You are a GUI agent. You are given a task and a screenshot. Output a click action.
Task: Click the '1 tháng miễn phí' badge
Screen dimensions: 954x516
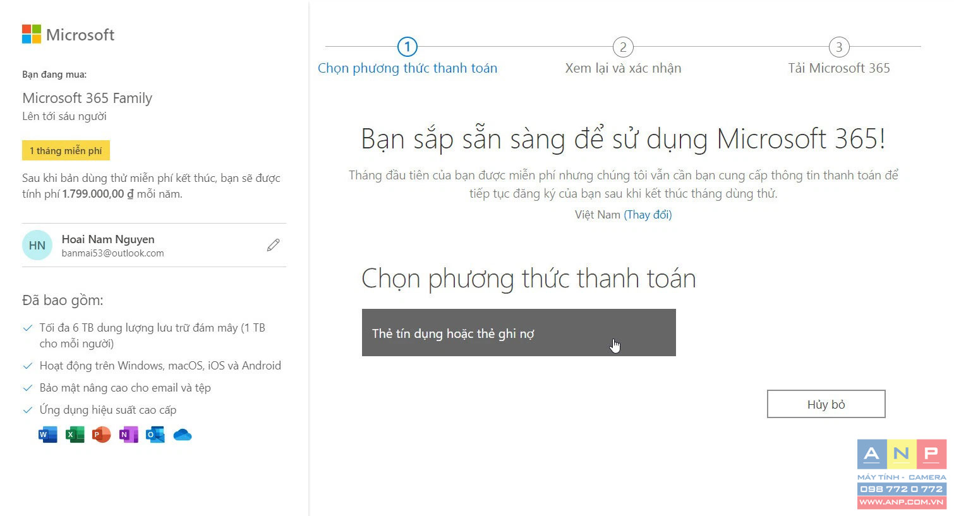(66, 150)
